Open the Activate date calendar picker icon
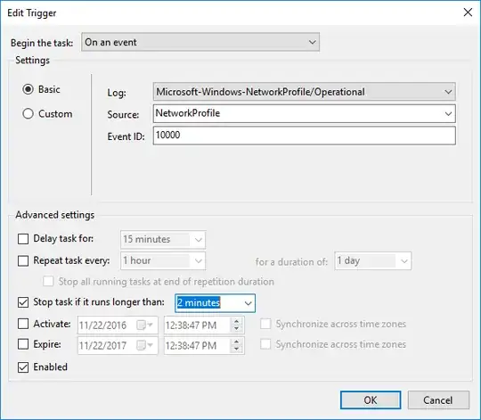Screen dimensions: 481x420 pos(144,325)
